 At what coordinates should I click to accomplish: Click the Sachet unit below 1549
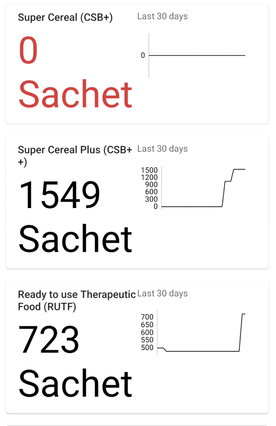point(75,239)
